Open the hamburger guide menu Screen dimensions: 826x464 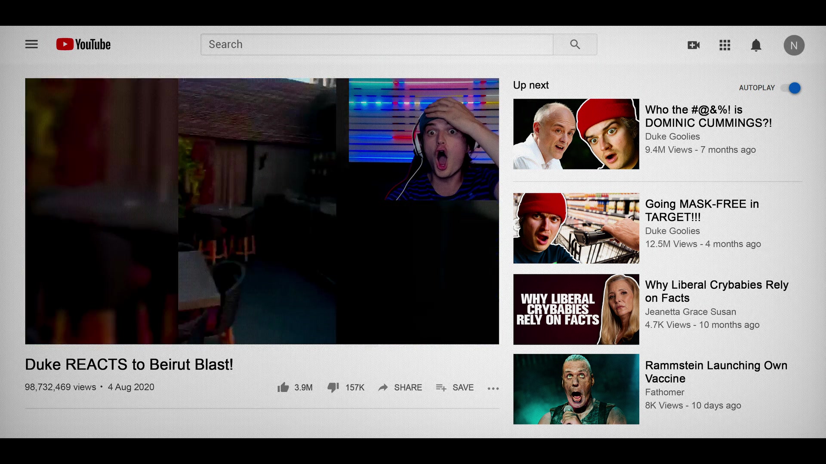(x=31, y=44)
